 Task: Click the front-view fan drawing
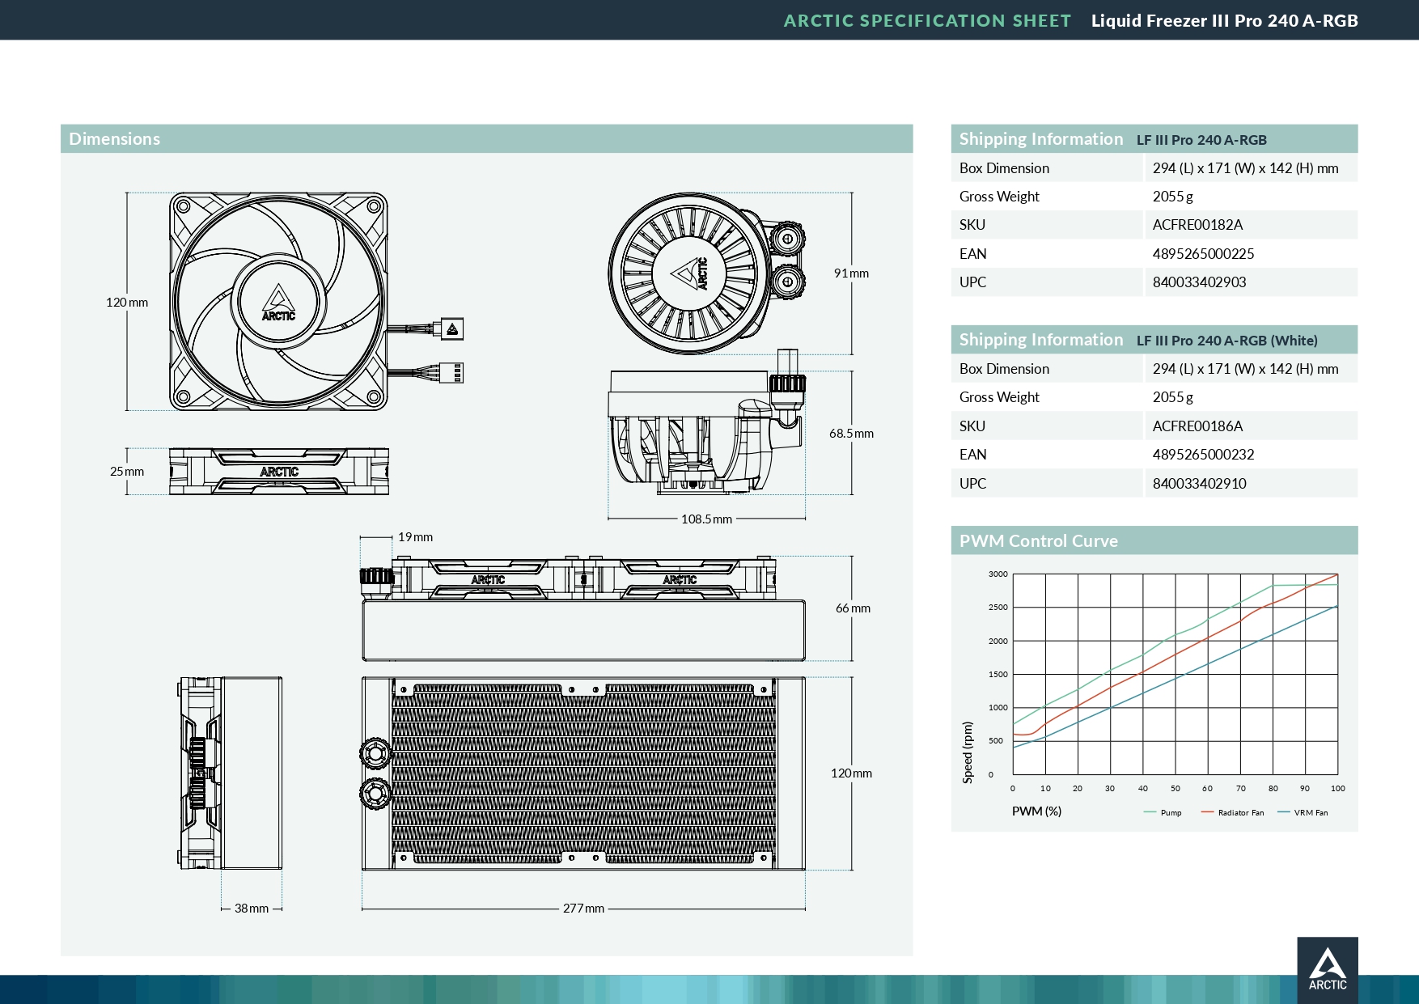[x=278, y=301]
